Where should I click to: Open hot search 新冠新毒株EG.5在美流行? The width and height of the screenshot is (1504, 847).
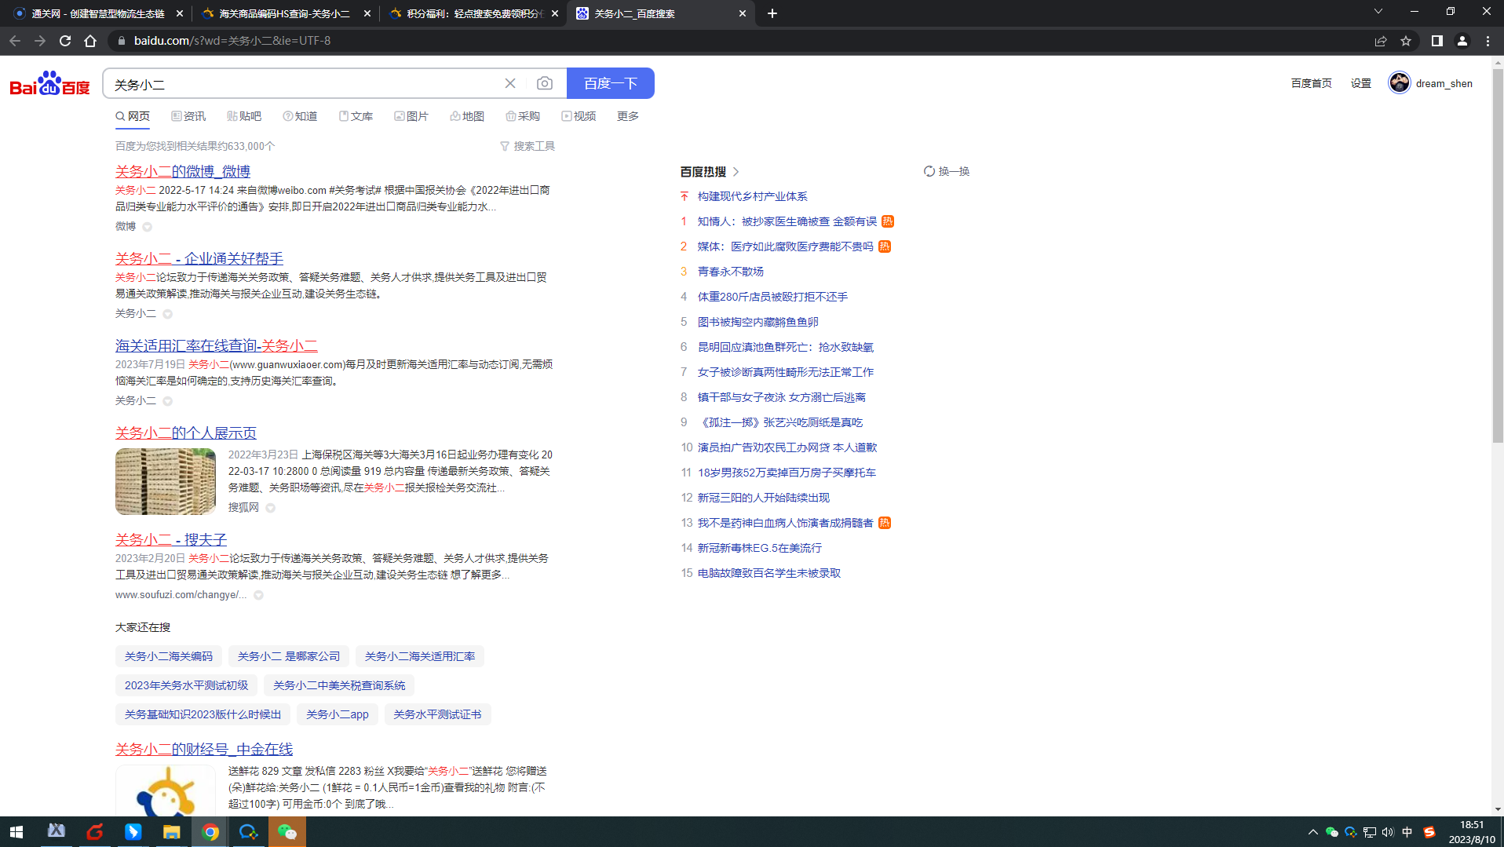[x=759, y=548]
